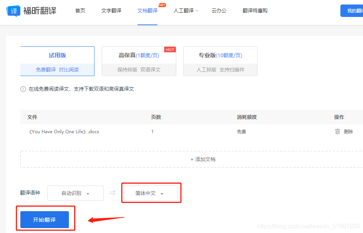This screenshot has width=363, height=233.
Task: Open 翻译特惠购 nav item
Action: pos(255,11)
